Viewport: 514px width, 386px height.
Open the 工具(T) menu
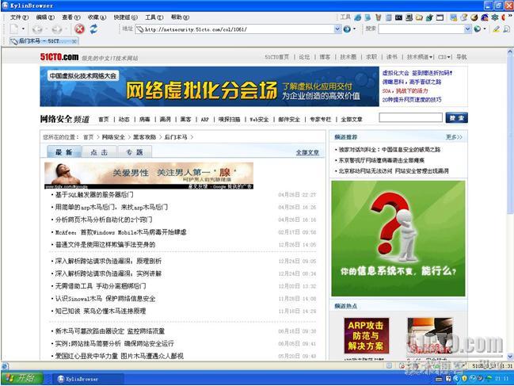(154, 17)
